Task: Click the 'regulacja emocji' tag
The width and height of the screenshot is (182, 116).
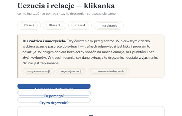Action: [71, 71]
